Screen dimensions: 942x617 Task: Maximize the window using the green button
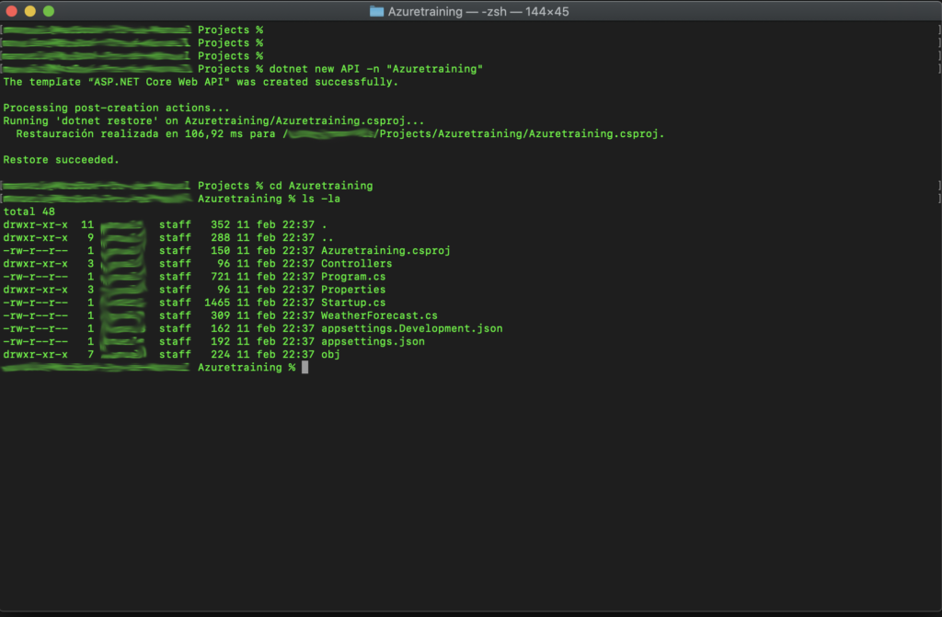click(49, 11)
